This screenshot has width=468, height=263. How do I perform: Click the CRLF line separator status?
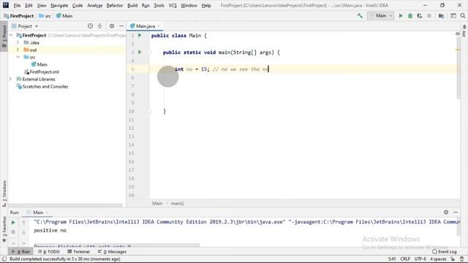coord(405,259)
